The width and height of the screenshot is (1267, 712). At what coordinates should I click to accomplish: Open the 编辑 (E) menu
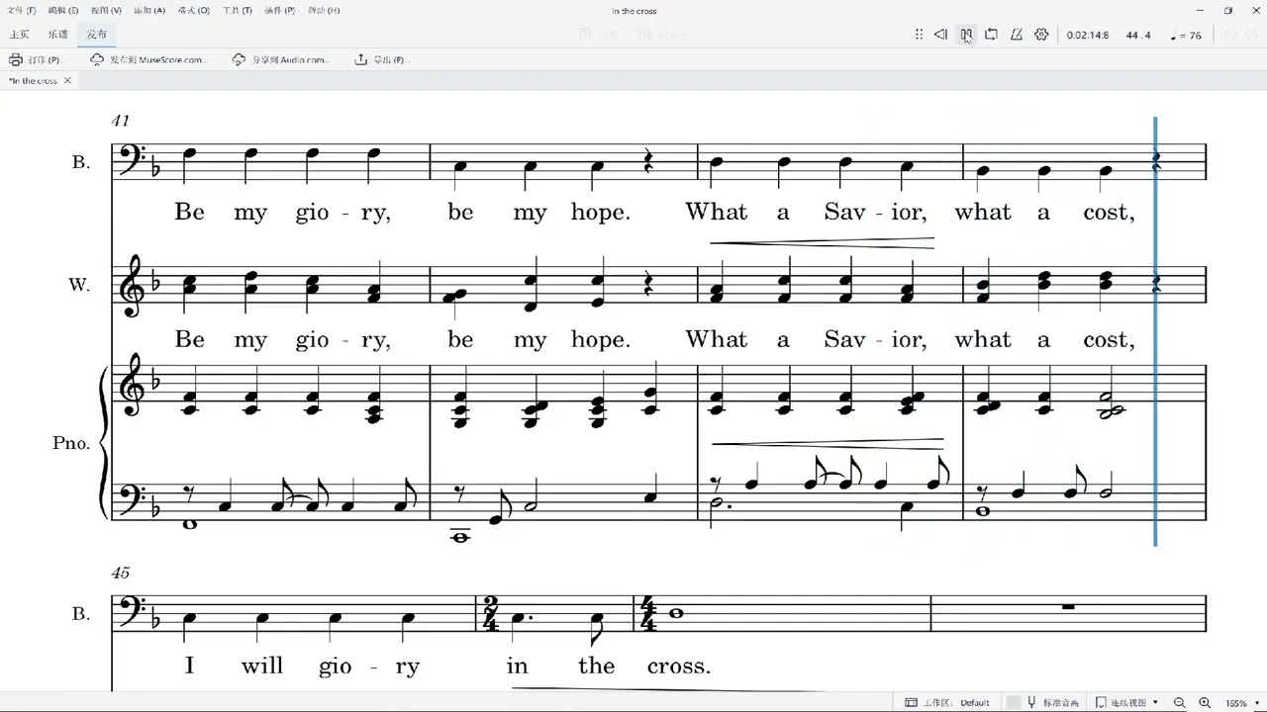(63, 10)
